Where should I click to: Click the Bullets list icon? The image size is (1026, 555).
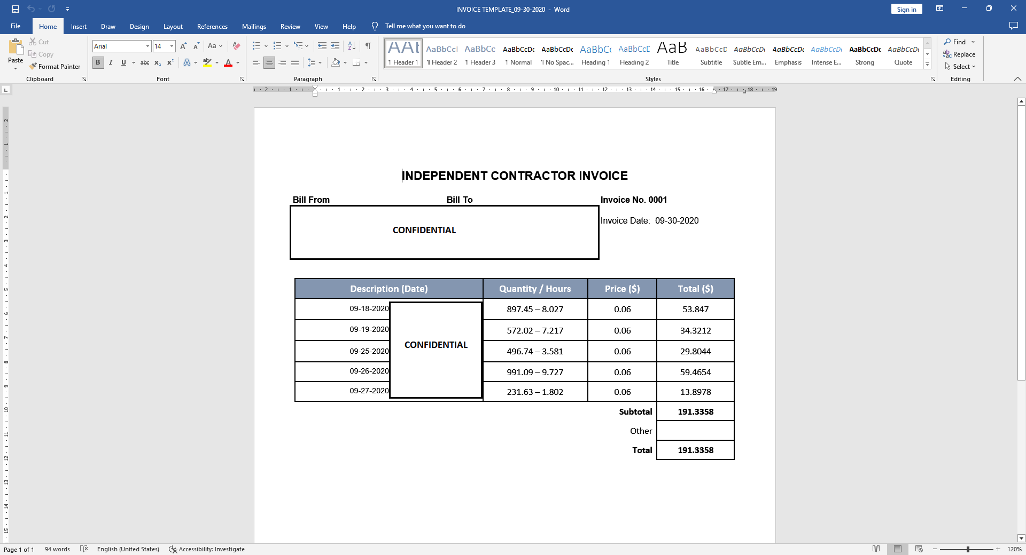click(256, 46)
